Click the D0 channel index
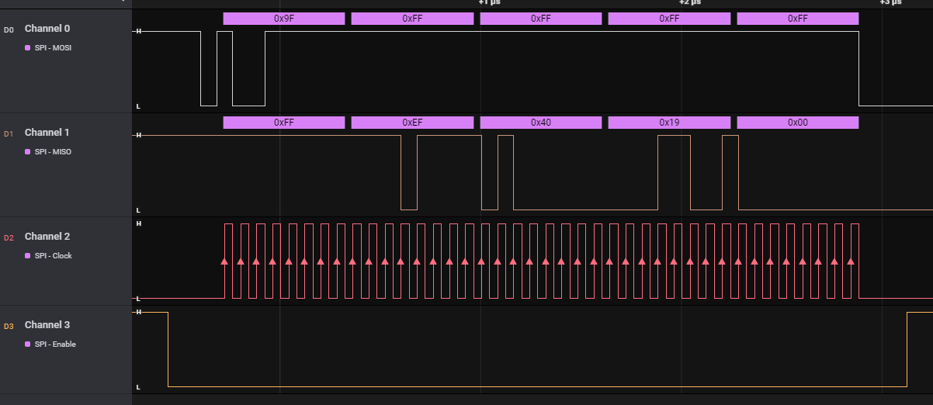Viewport: 933px width, 405px height. pos(9,29)
